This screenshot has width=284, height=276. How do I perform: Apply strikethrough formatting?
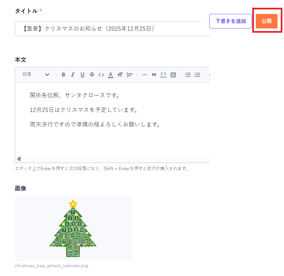(x=92, y=75)
